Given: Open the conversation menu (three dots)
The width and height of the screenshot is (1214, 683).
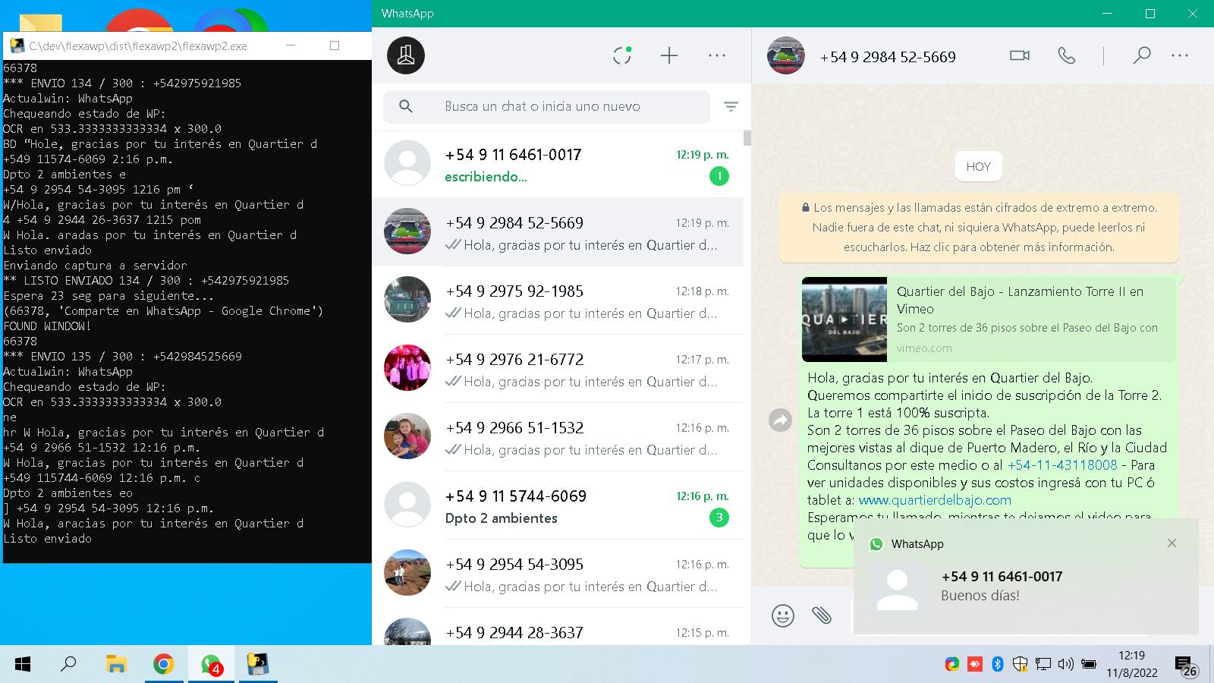Looking at the screenshot, I should tap(1180, 55).
